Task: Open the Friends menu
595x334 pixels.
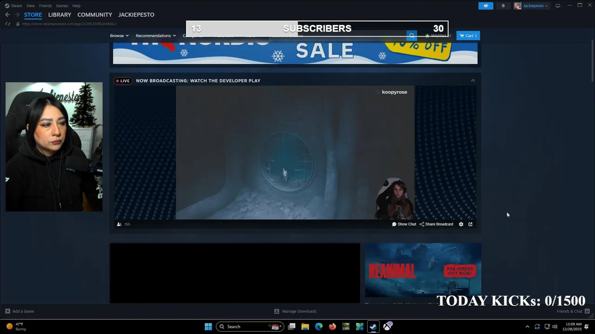Action: point(46,6)
